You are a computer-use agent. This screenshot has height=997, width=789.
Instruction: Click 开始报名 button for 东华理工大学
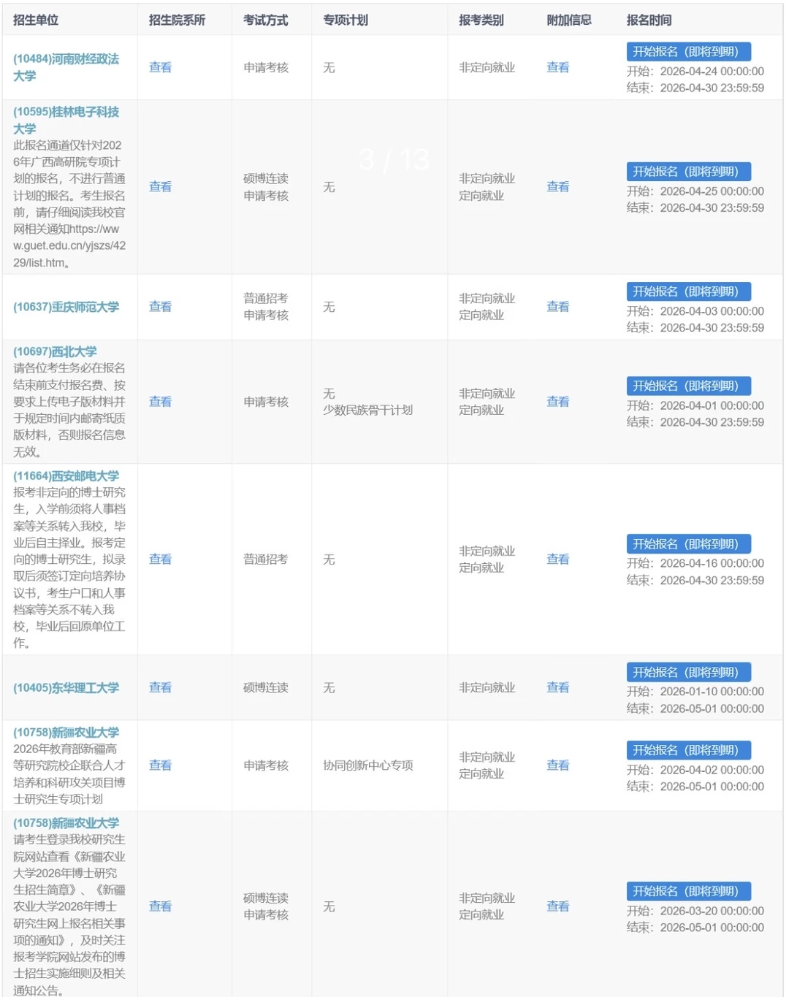coord(689,672)
